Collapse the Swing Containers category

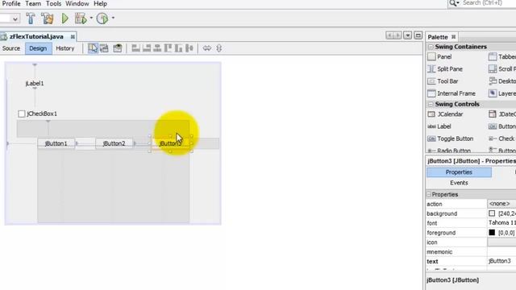tap(431, 47)
